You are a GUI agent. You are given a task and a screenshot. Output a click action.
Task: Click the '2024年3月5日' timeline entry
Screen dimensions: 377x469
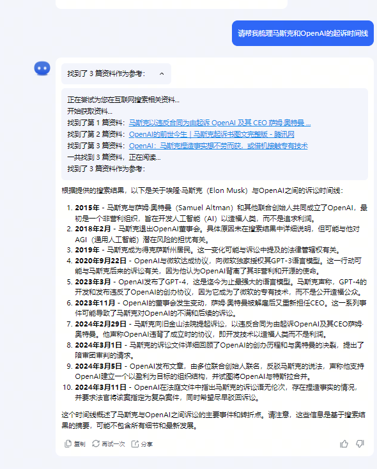tap(218, 371)
